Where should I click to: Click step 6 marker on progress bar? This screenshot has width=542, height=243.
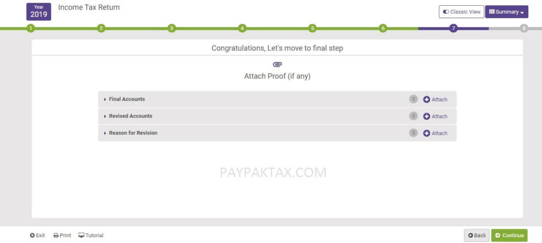(383, 29)
